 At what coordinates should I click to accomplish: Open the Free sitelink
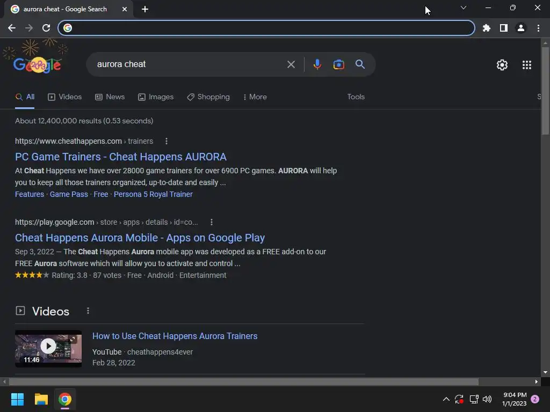pos(100,194)
